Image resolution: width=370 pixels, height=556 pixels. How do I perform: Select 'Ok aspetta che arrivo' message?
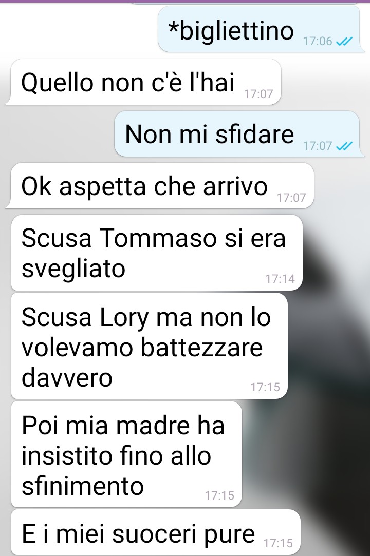(x=160, y=185)
